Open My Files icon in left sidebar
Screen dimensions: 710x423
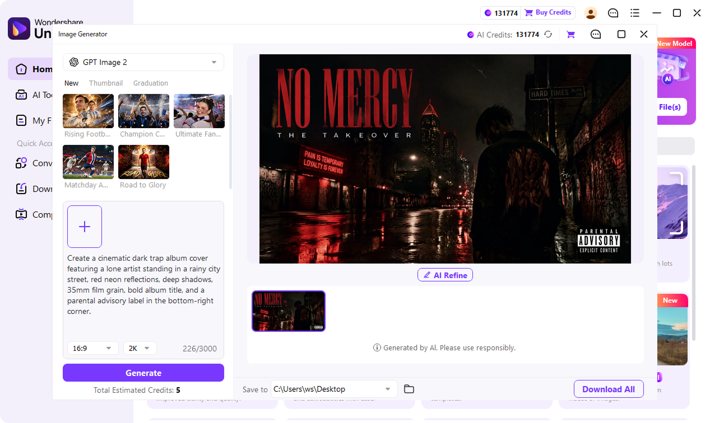21,120
